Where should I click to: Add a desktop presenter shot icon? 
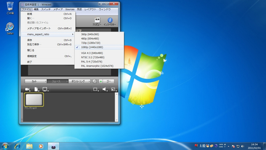(x=46, y=89)
